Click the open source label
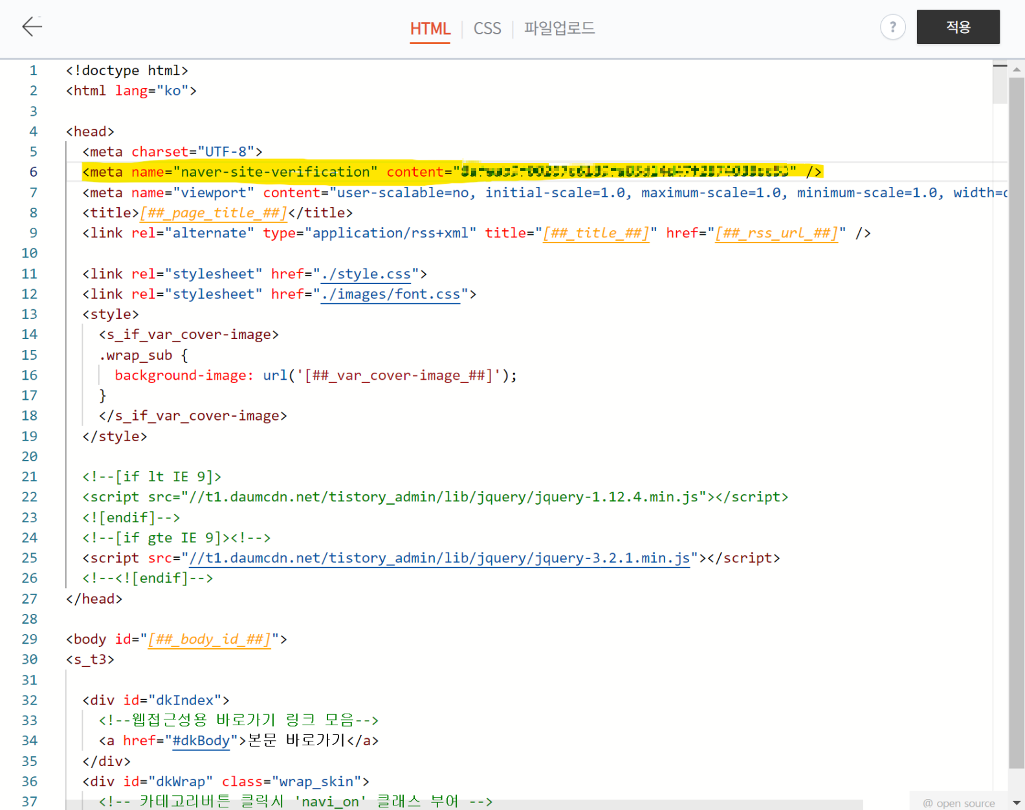Viewport: 1025px width, 810px height. click(959, 803)
